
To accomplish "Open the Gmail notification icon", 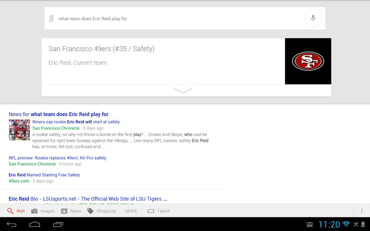I will tap(310, 225).
